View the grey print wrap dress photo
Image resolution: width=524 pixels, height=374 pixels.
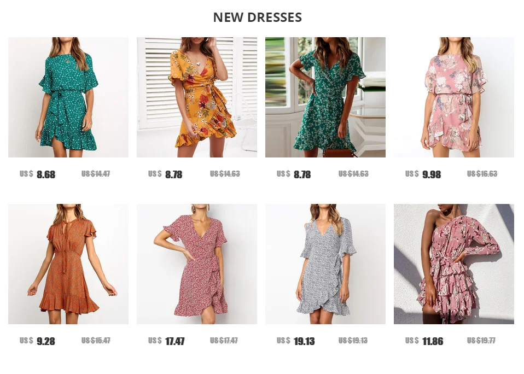(x=325, y=264)
